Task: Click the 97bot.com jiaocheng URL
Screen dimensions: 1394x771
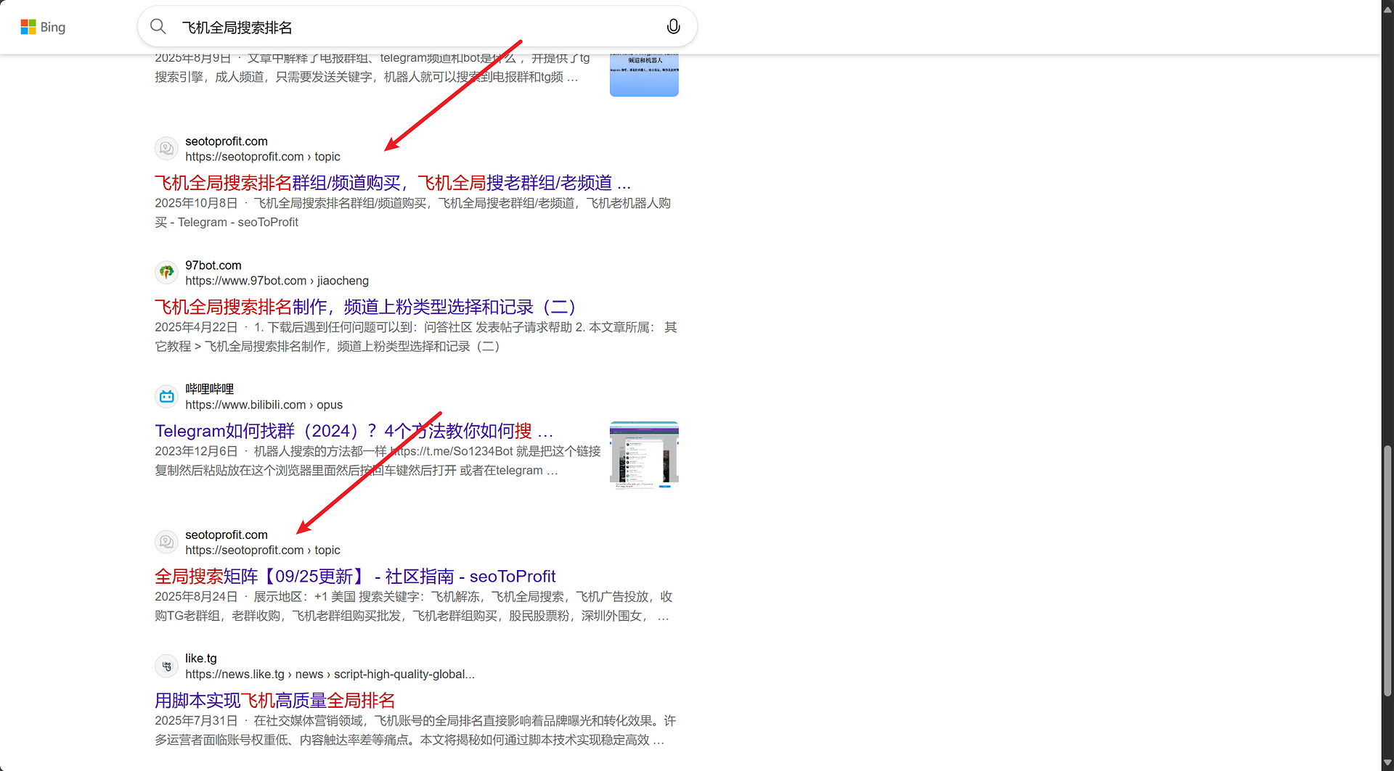Action: click(277, 281)
